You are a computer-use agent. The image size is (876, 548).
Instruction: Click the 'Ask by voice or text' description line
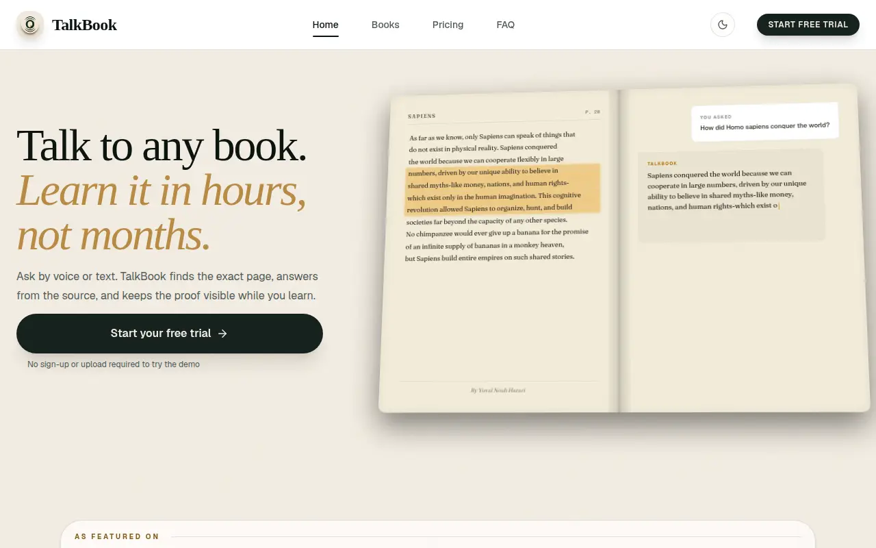click(x=167, y=277)
